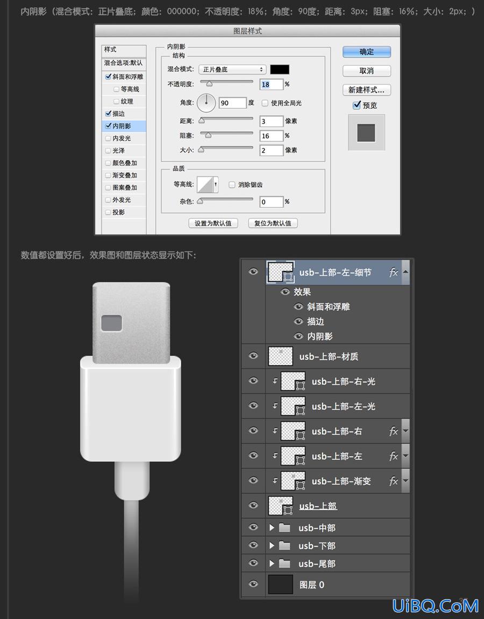Viewport: 484px width, 619px height.
Task: Collapse effects of usb-上部-左-细节 layer
Action: (405, 272)
